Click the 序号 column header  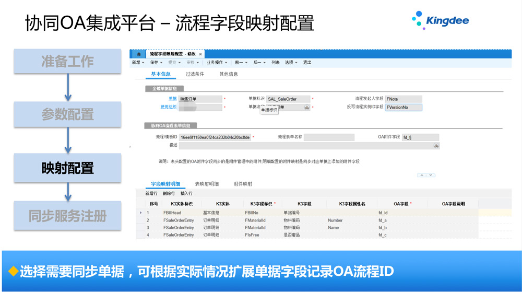click(x=154, y=204)
